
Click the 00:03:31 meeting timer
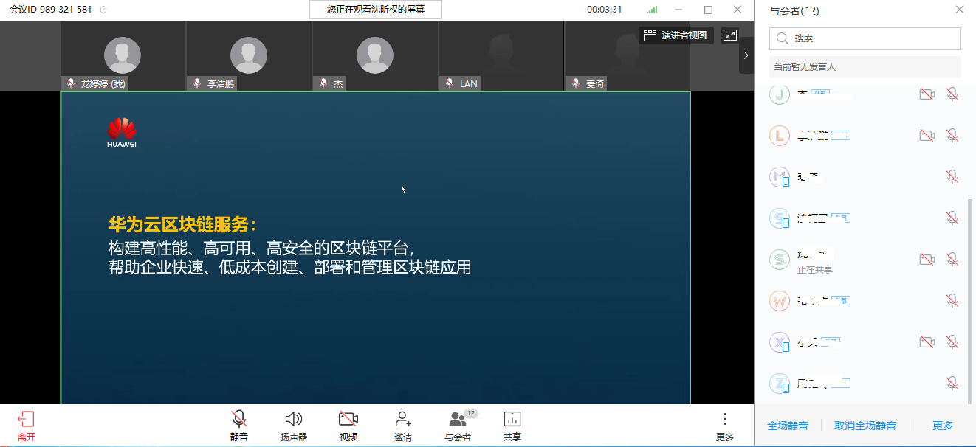click(x=604, y=10)
